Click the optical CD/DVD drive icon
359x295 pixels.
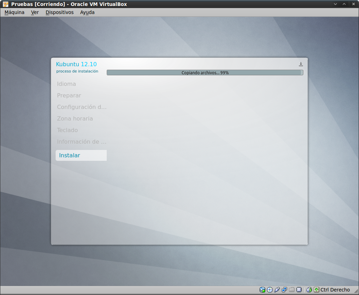(270, 290)
